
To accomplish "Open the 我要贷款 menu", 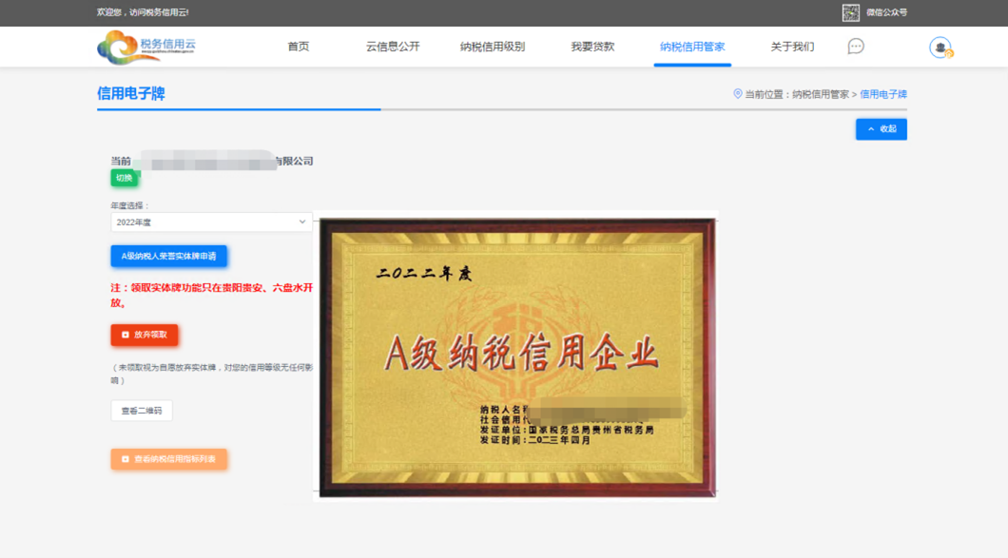I will click(592, 47).
